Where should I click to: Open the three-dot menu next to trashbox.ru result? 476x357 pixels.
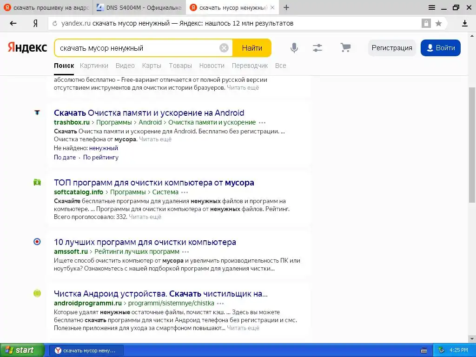[x=262, y=123]
